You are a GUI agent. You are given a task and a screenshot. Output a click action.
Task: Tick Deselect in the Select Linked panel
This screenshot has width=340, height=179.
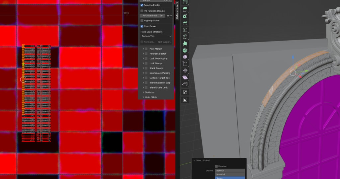click(x=216, y=166)
